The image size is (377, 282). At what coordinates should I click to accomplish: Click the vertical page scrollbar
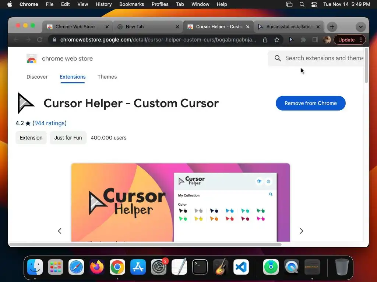pyautogui.click(x=366, y=65)
